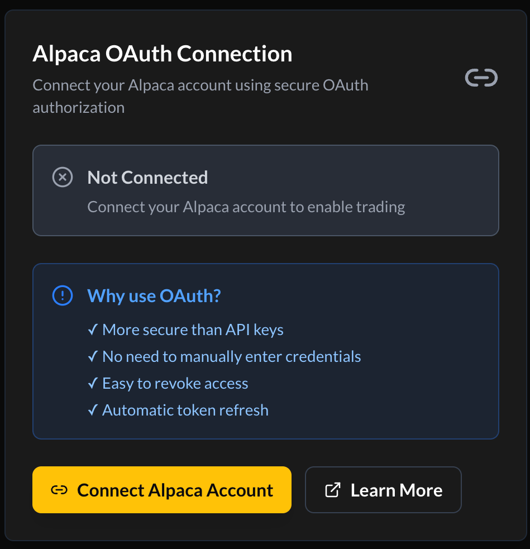Click the checkmark beside More secure than API keys
The height and width of the screenshot is (549, 530).
coord(93,330)
